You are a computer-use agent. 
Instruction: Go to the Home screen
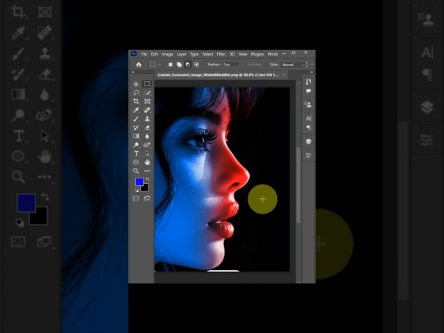[139, 65]
